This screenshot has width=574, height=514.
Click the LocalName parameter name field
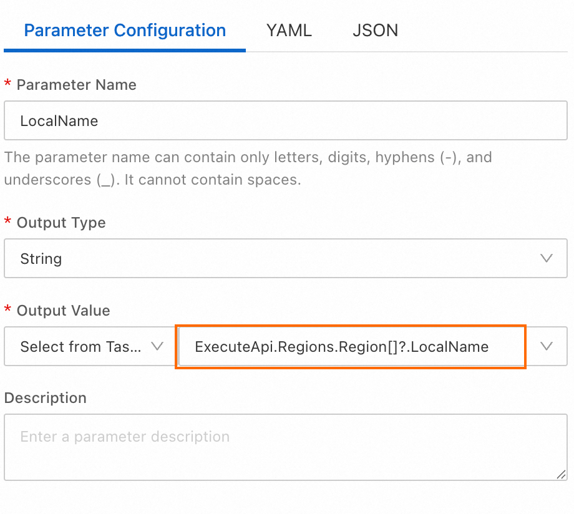(x=285, y=120)
